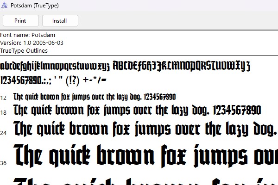Click the 'Version: 1.0 2005-06-03' text
This screenshot has height=185, width=278.
(x=32, y=43)
